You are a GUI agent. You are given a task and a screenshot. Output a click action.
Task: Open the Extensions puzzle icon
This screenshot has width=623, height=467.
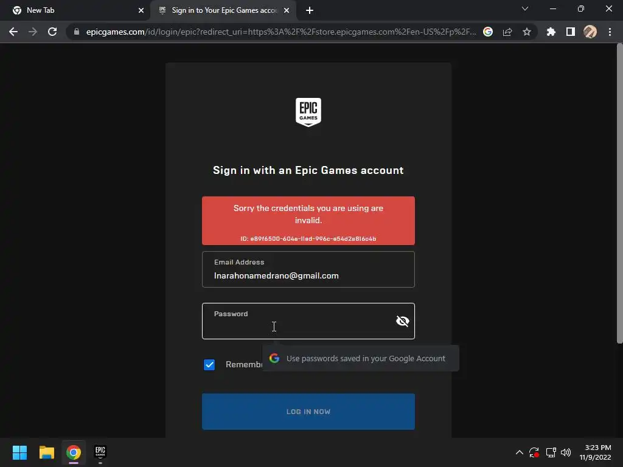coord(551,32)
